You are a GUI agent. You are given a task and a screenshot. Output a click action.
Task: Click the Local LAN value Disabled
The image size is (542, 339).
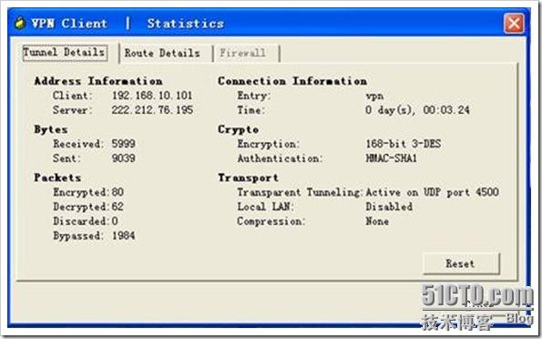click(x=389, y=207)
